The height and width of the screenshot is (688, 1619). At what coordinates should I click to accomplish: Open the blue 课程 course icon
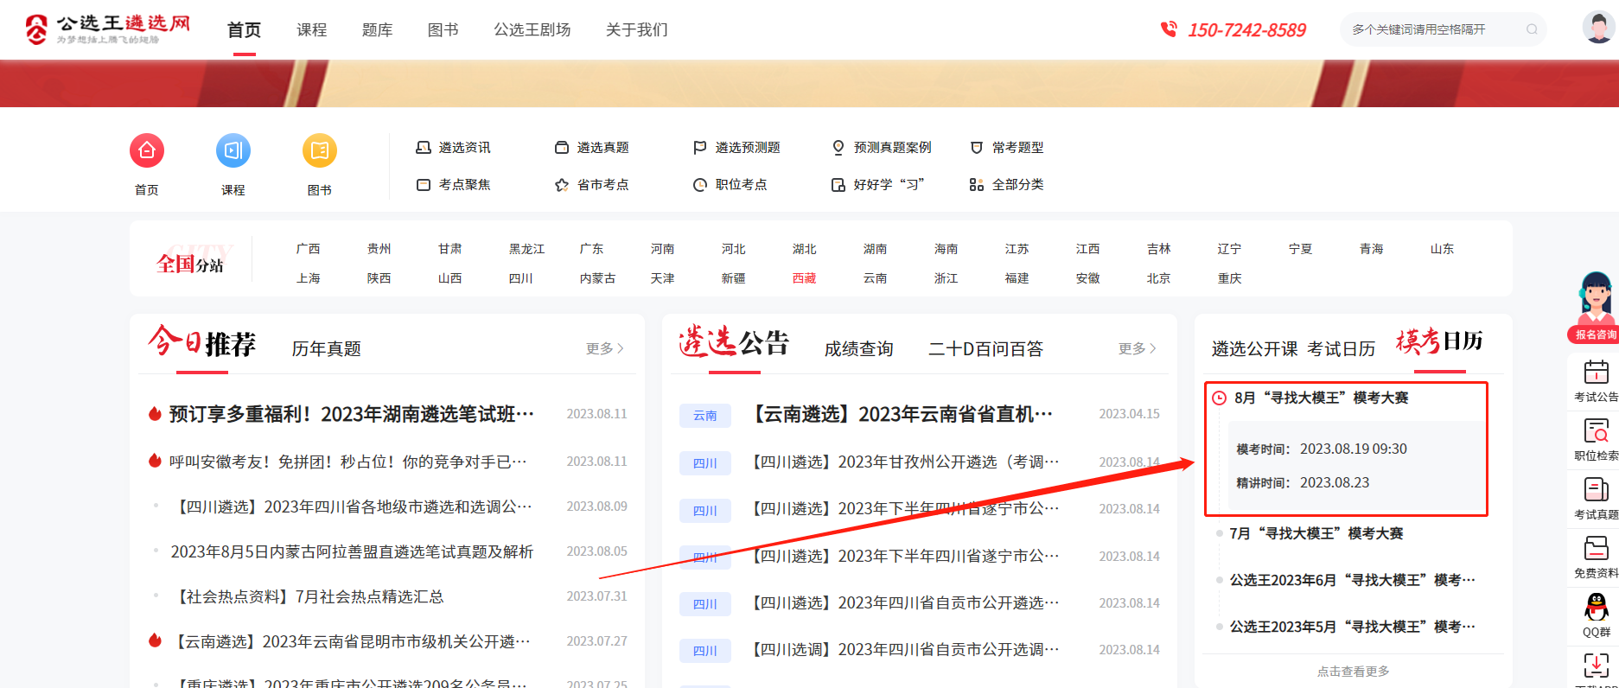[233, 151]
